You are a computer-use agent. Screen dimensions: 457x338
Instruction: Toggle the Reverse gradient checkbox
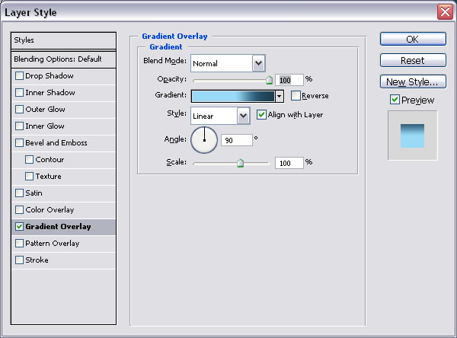pyautogui.click(x=296, y=96)
